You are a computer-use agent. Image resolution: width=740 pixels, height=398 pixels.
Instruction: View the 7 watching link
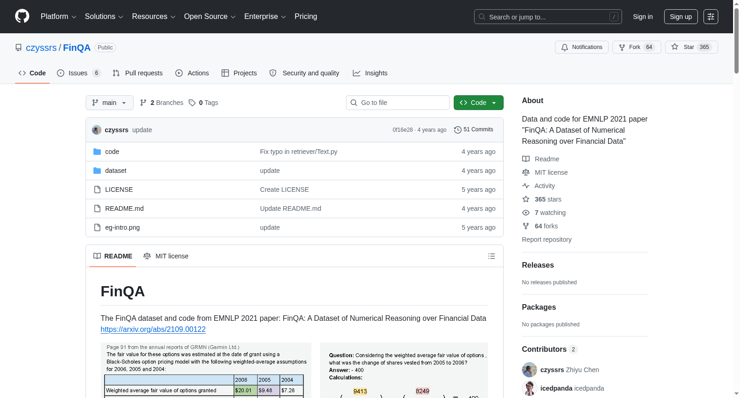pyautogui.click(x=544, y=213)
